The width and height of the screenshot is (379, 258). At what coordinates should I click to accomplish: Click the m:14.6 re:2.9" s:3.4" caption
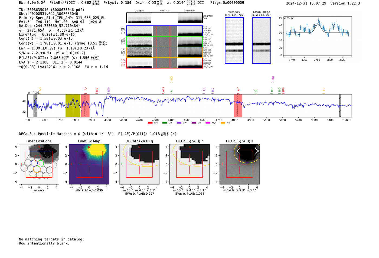pyautogui.click(x=240, y=190)
